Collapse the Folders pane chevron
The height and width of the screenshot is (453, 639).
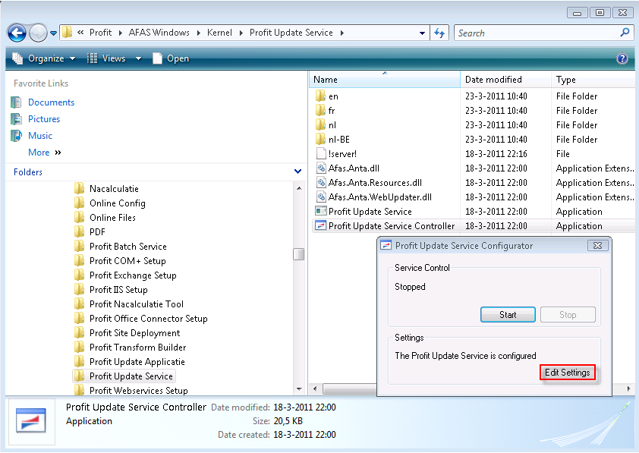[x=298, y=171]
